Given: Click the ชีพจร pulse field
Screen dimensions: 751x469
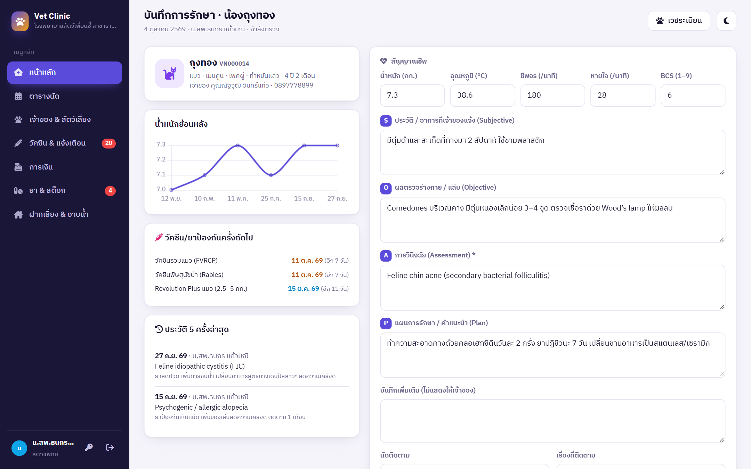Looking at the screenshot, I should coord(553,96).
